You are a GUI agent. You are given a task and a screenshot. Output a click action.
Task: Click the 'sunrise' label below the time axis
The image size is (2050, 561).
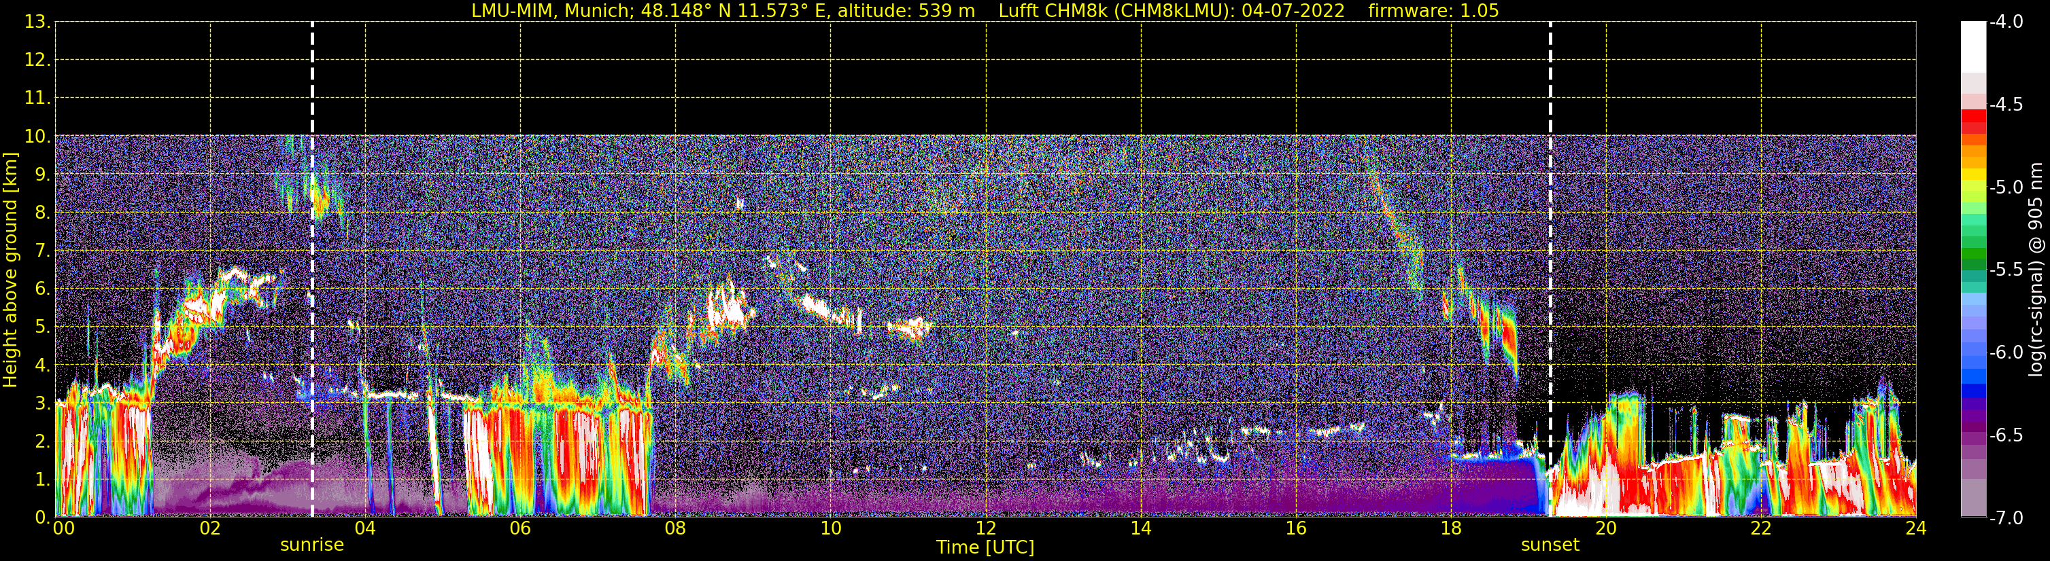pos(312,545)
